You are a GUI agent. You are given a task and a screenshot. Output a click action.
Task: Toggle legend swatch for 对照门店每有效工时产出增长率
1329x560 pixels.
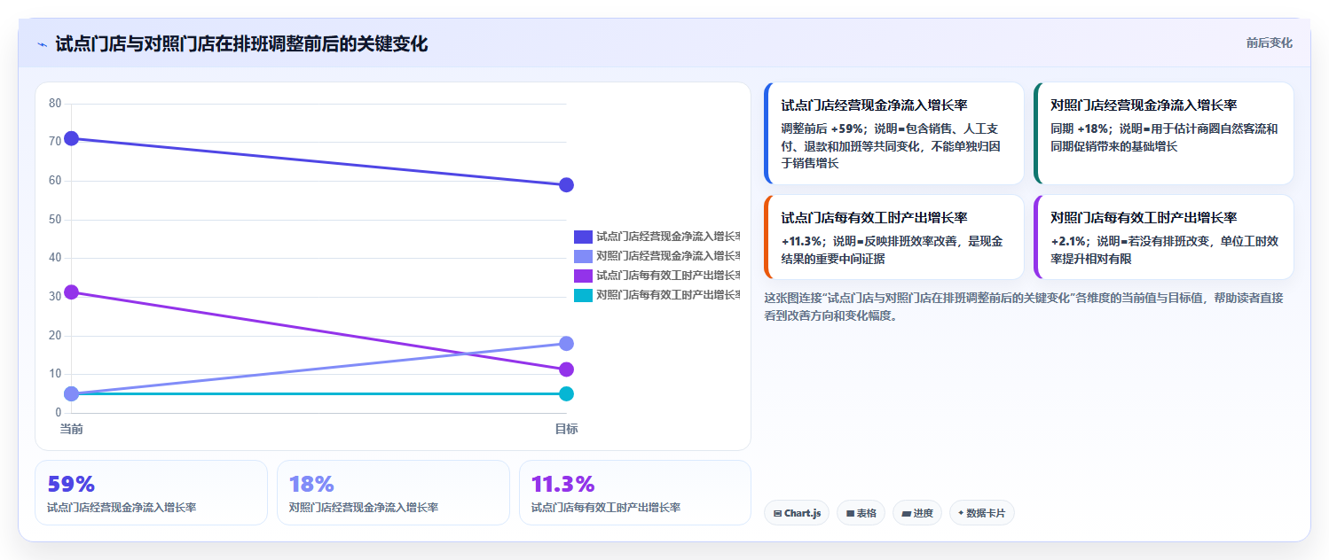[x=583, y=295]
